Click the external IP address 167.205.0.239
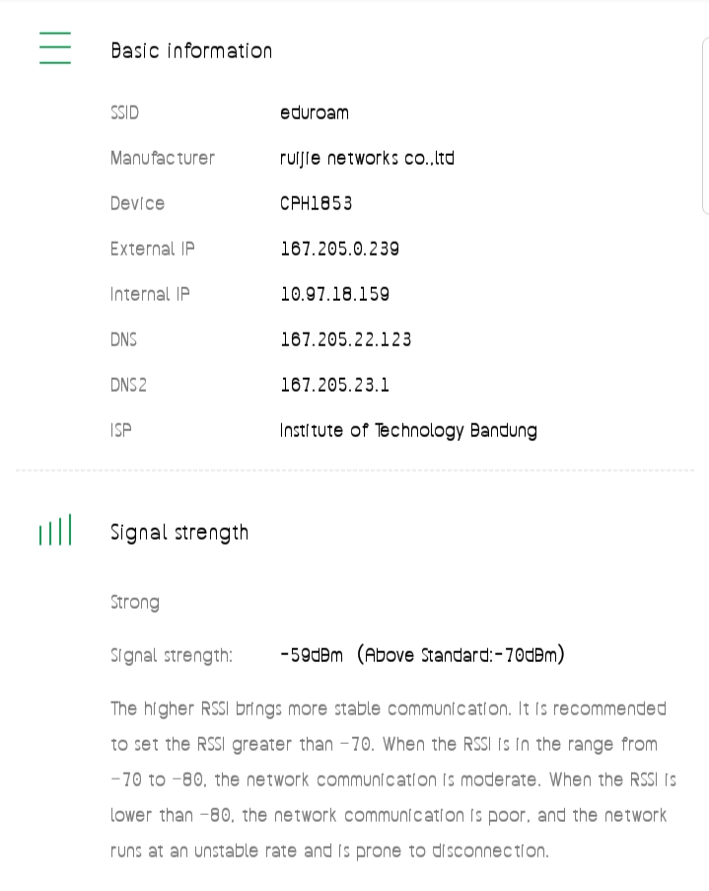Screen dimensions: 709x891 pos(340,249)
